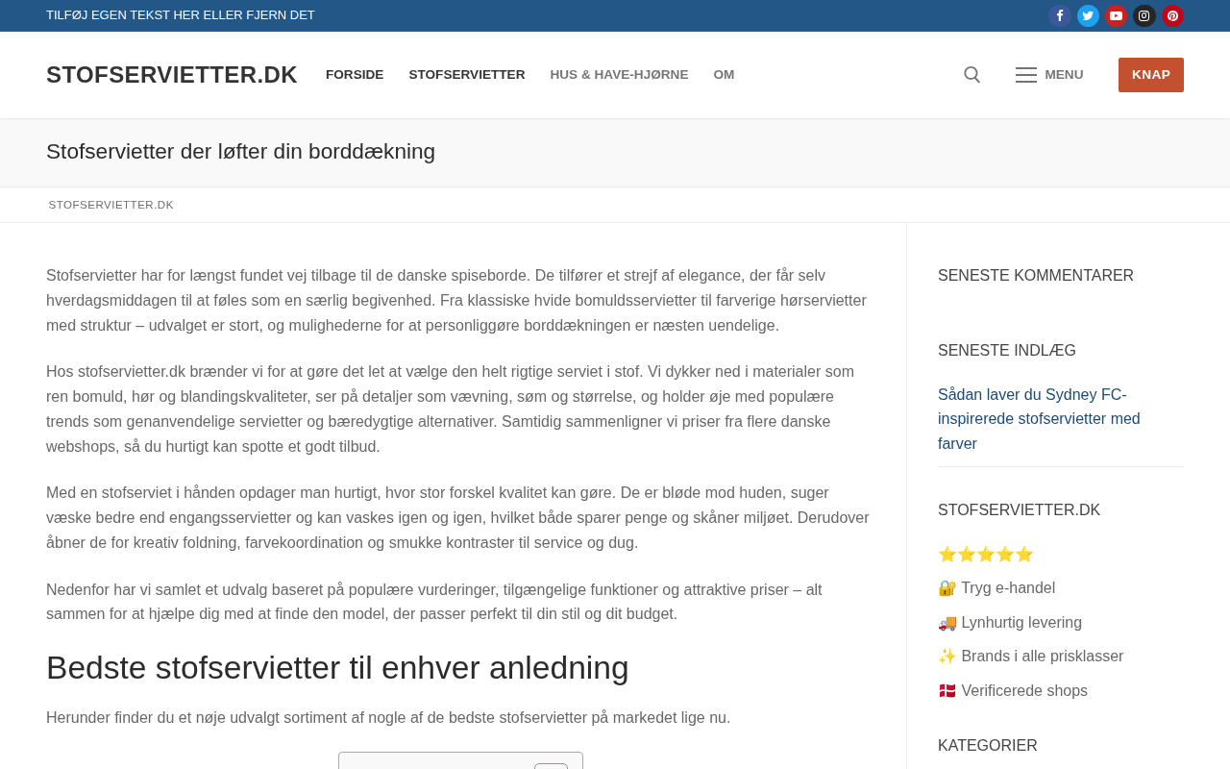Screen dimensions: 1230x769
Task: Click the Kategorier sidebar heading
Action: click(987, 746)
